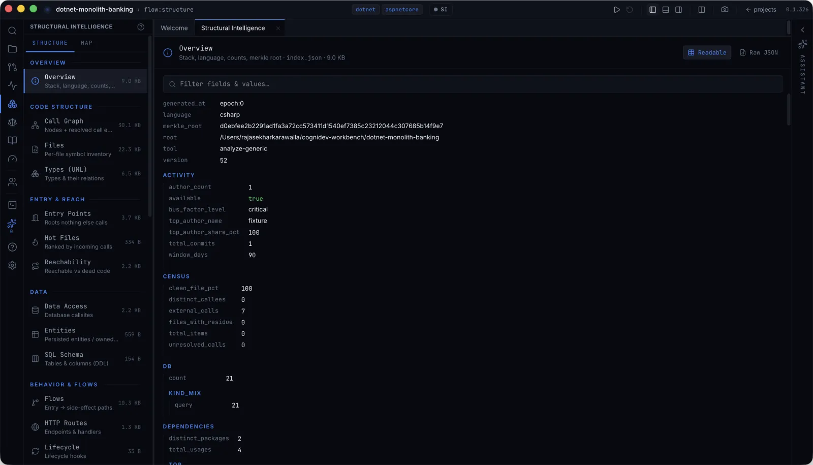Open the Reachability item
This screenshot has width=813, height=465.
[85, 266]
